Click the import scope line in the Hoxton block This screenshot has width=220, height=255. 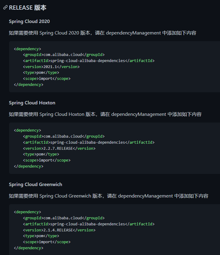pos(46,160)
